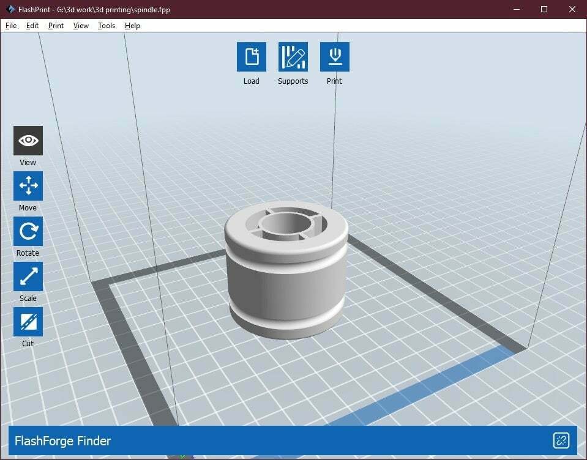The image size is (587, 460).
Task: Click the Print icon button
Action: click(x=335, y=57)
